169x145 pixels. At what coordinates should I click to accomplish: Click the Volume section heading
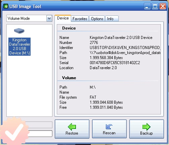pyautogui.click(x=69, y=78)
